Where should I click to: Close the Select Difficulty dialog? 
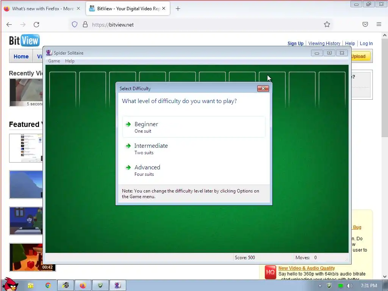[x=263, y=89]
